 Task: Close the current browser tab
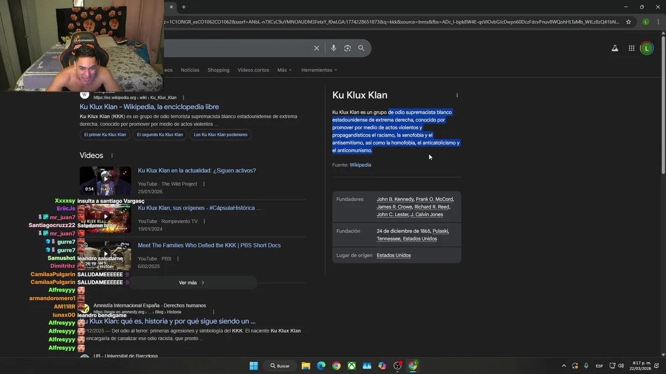click(x=171, y=7)
